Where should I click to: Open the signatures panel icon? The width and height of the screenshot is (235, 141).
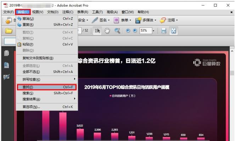7,77
